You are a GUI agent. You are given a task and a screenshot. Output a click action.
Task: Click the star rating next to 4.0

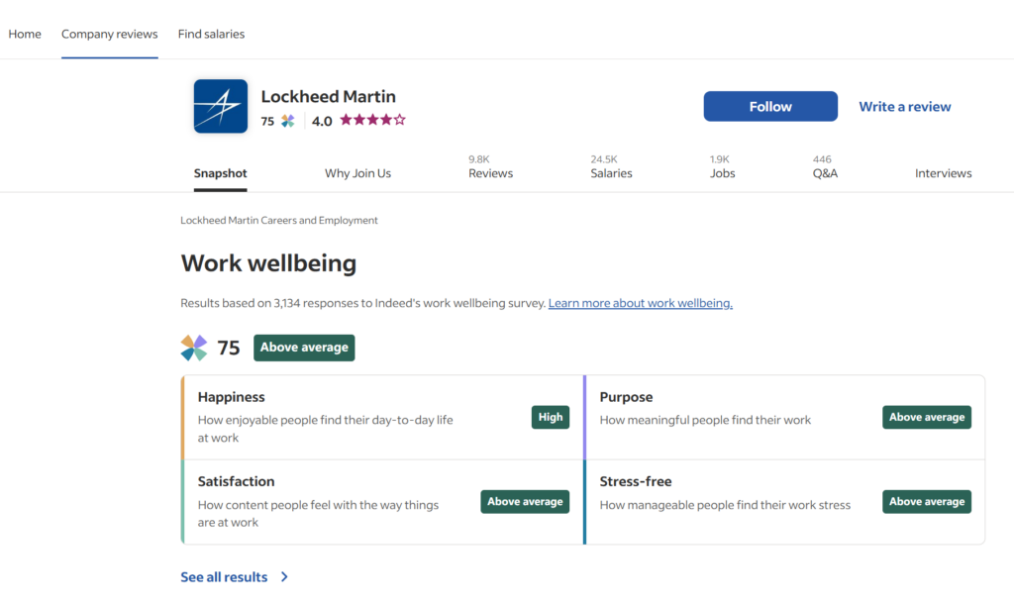(371, 119)
